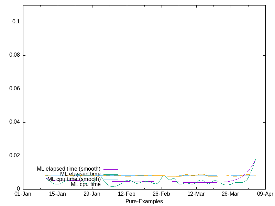
Task: Click the 0.06 y-axis tick label
Action: (x=15, y=89)
